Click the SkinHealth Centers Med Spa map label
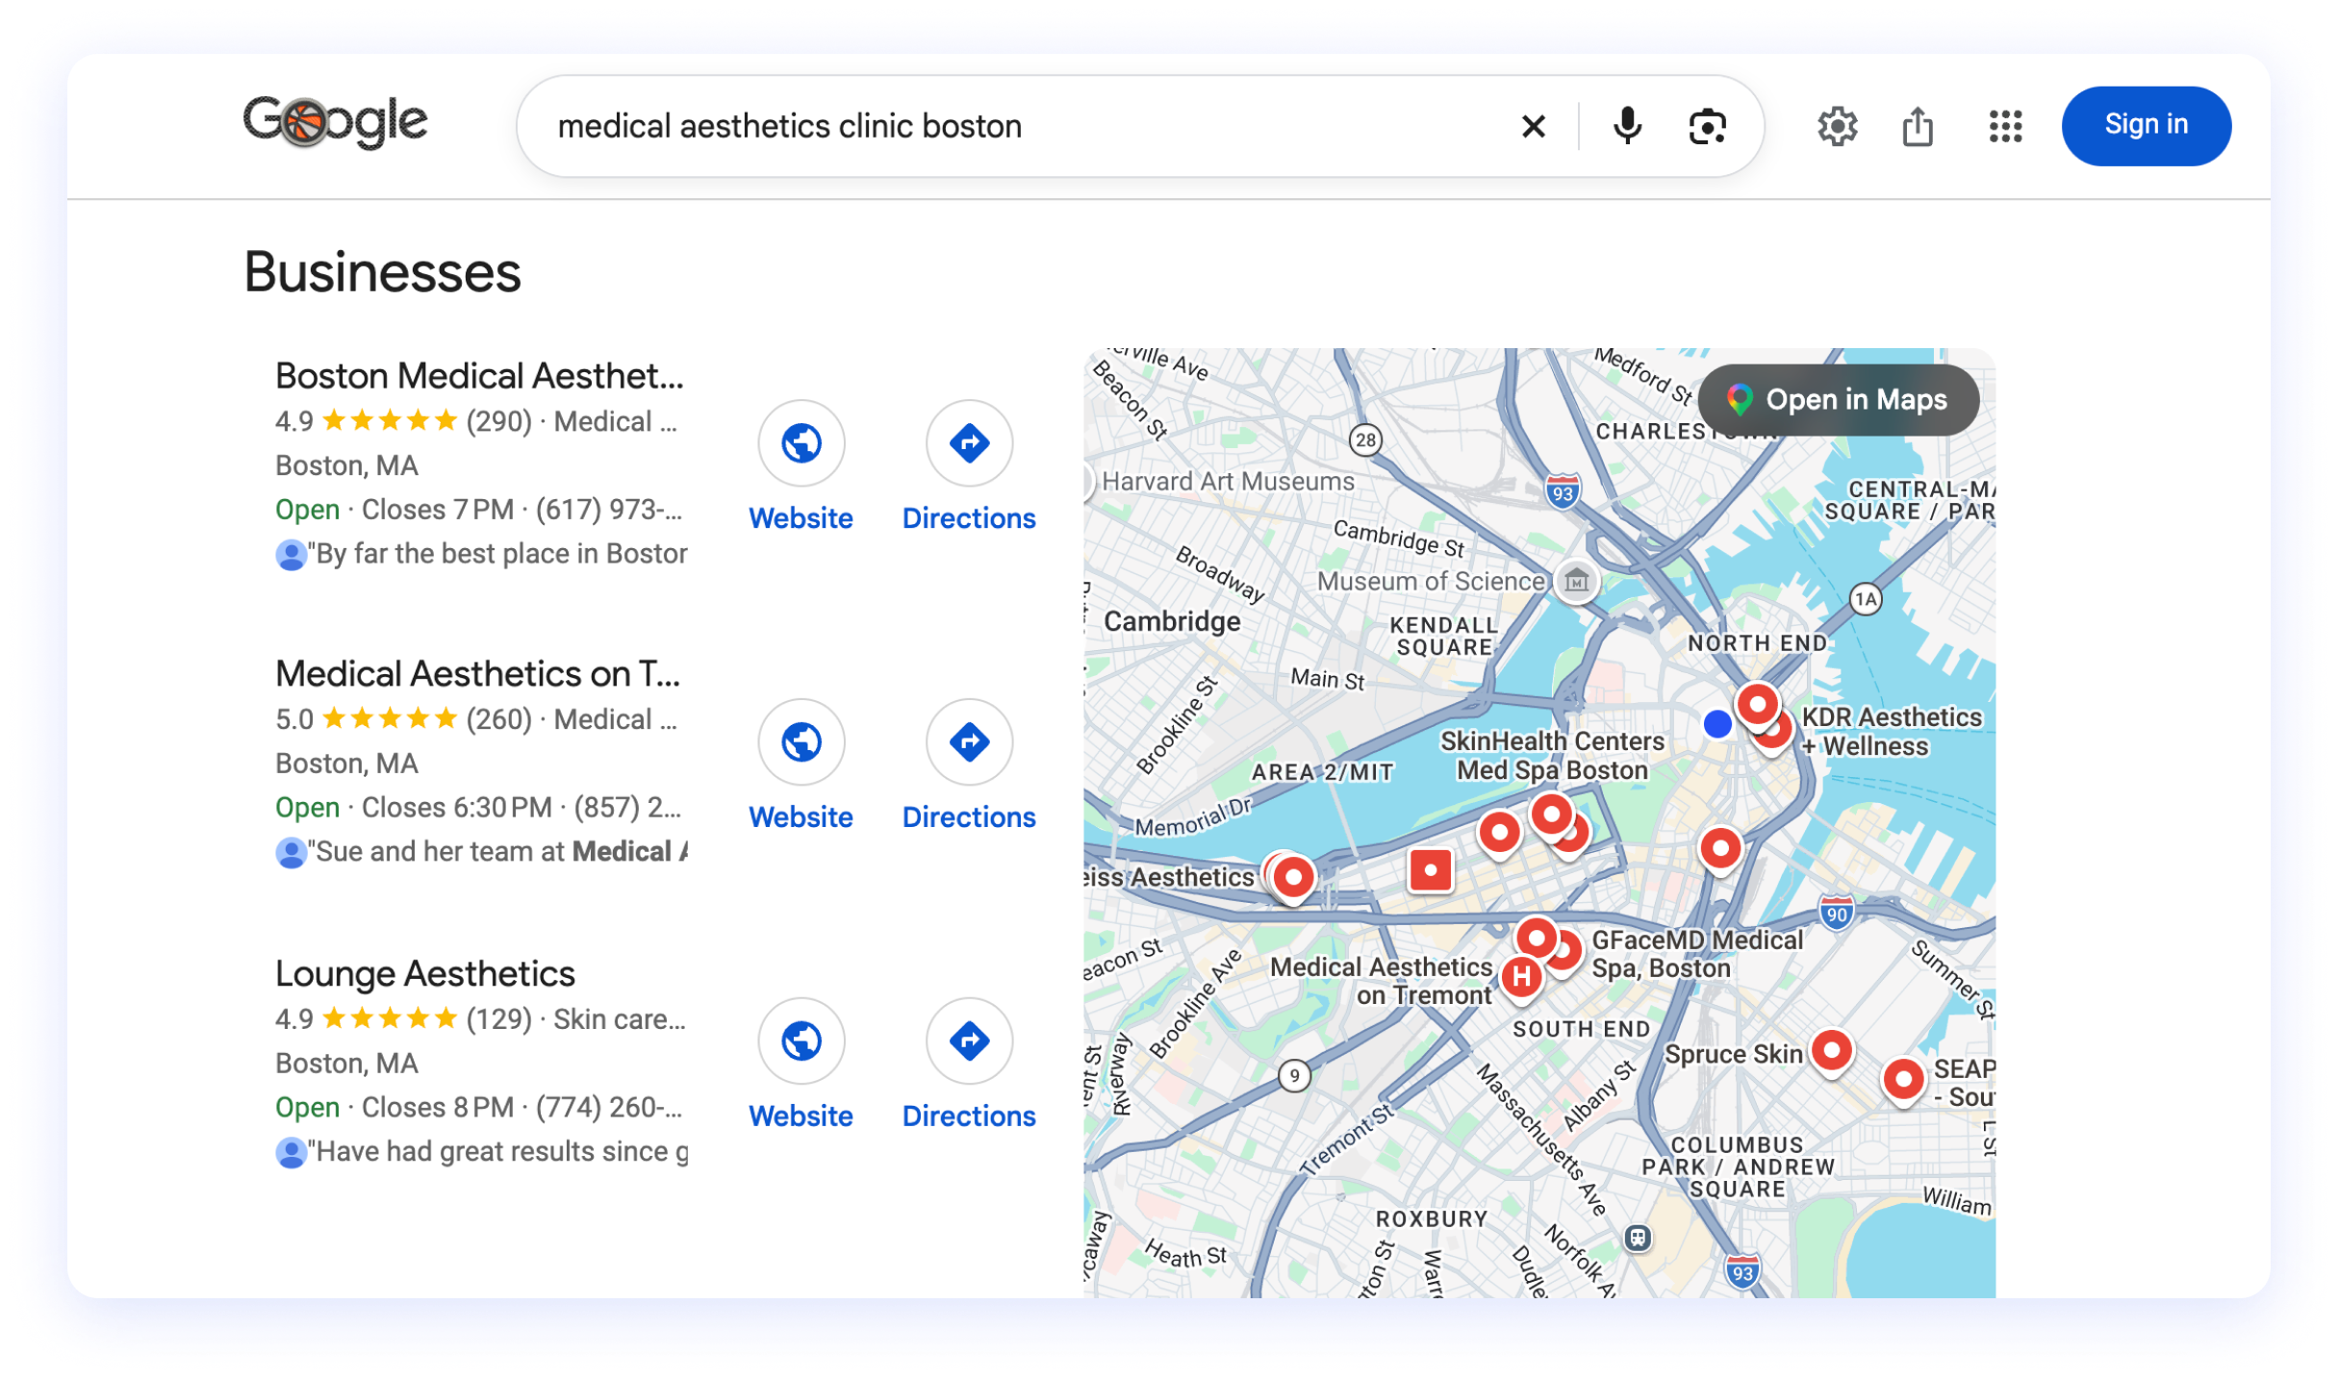Image resolution: width=2338 pixels, height=1379 pixels. (1550, 756)
